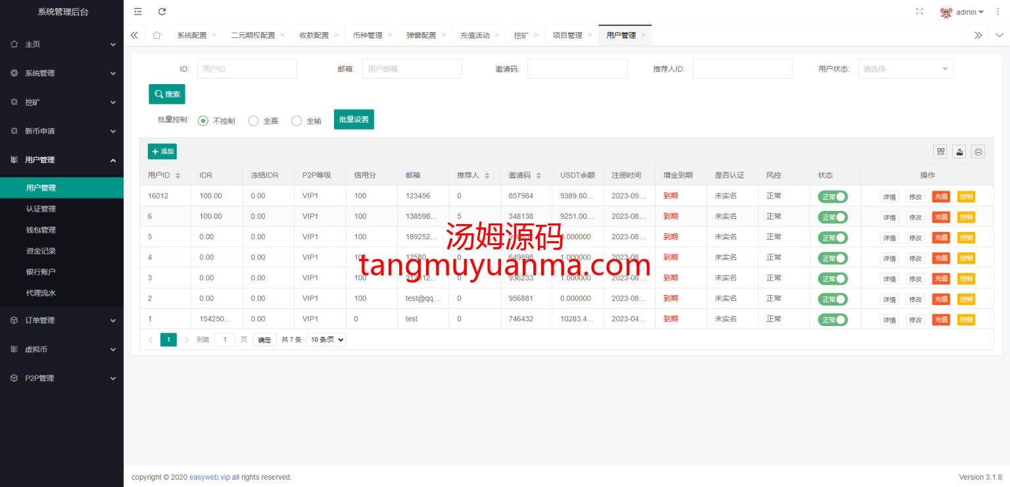This screenshot has width=1010, height=487.
Task: Open 钱包管理 in the sidebar
Action: [41, 230]
